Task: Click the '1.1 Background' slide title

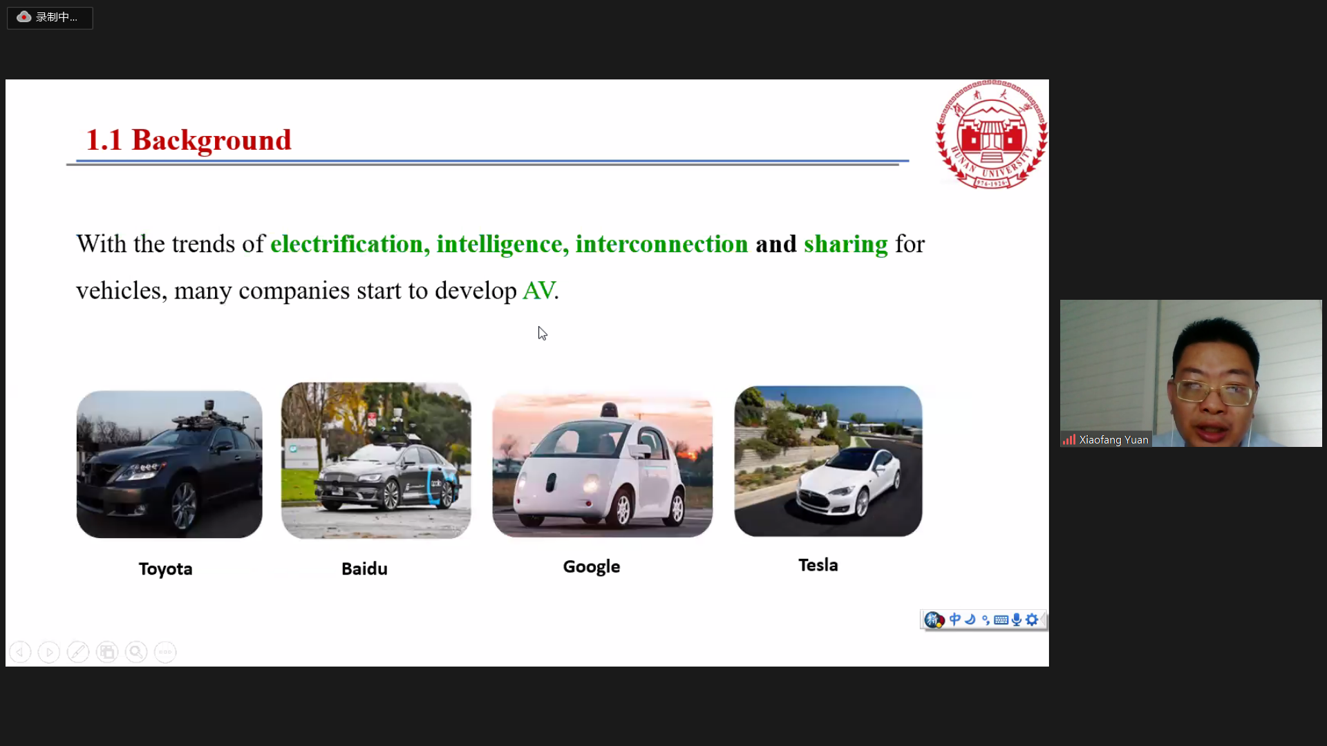Action: [189, 140]
